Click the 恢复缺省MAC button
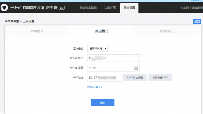 tap(160, 77)
